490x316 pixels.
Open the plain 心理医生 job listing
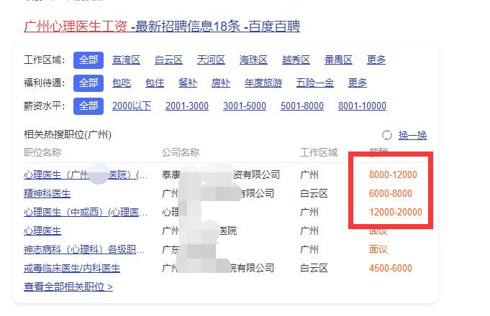click(42, 231)
